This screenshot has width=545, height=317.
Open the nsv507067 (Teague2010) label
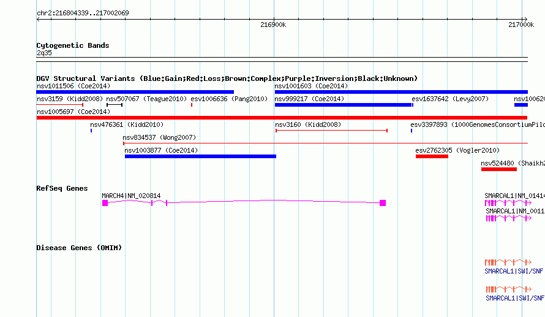[x=146, y=99]
